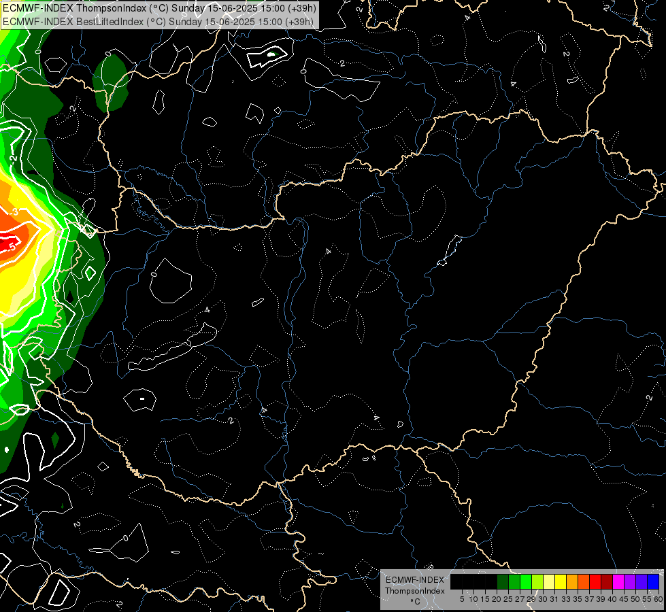Click the ThompsonIndex label in the legend box
Image resolution: width=666 pixels, height=612 pixels.
click(415, 591)
